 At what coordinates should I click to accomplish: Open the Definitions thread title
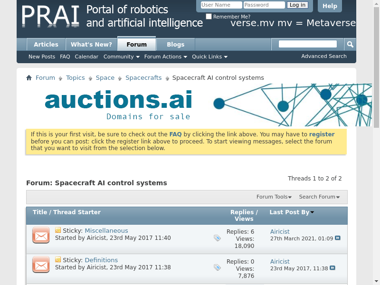(101, 260)
